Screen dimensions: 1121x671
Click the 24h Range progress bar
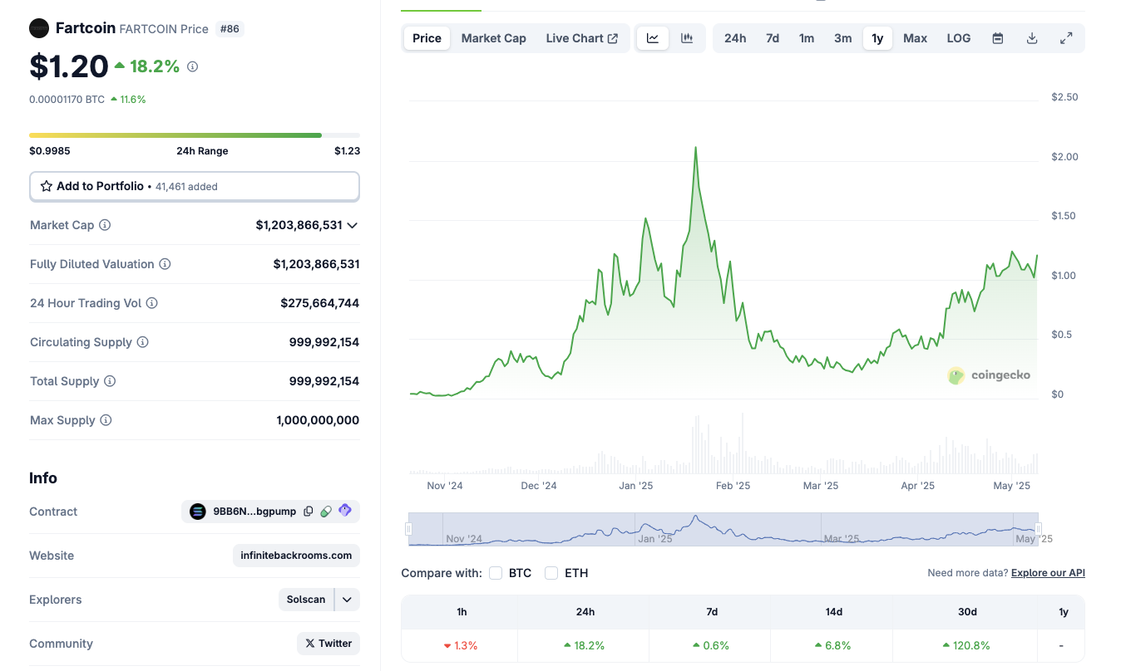click(x=195, y=135)
